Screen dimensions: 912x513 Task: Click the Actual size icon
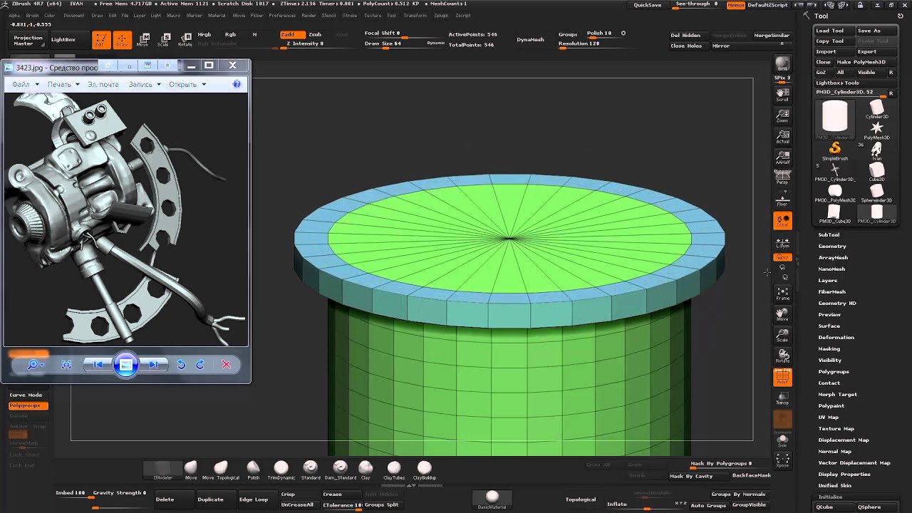[x=782, y=136]
